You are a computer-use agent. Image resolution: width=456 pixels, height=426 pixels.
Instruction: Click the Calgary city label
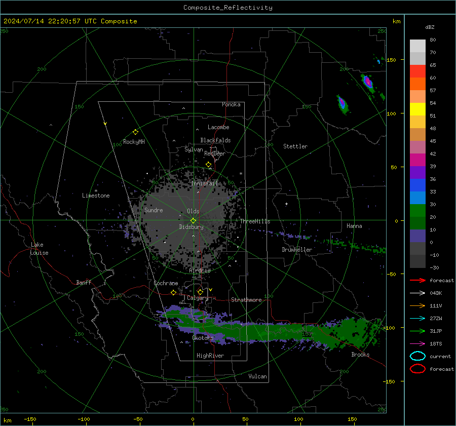pos(198,298)
